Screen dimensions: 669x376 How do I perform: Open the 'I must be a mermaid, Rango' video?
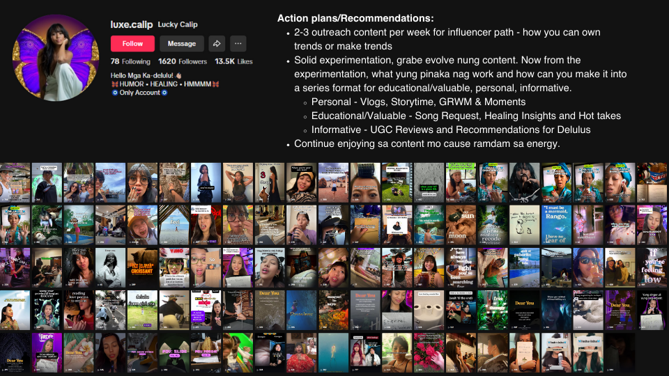point(556,225)
